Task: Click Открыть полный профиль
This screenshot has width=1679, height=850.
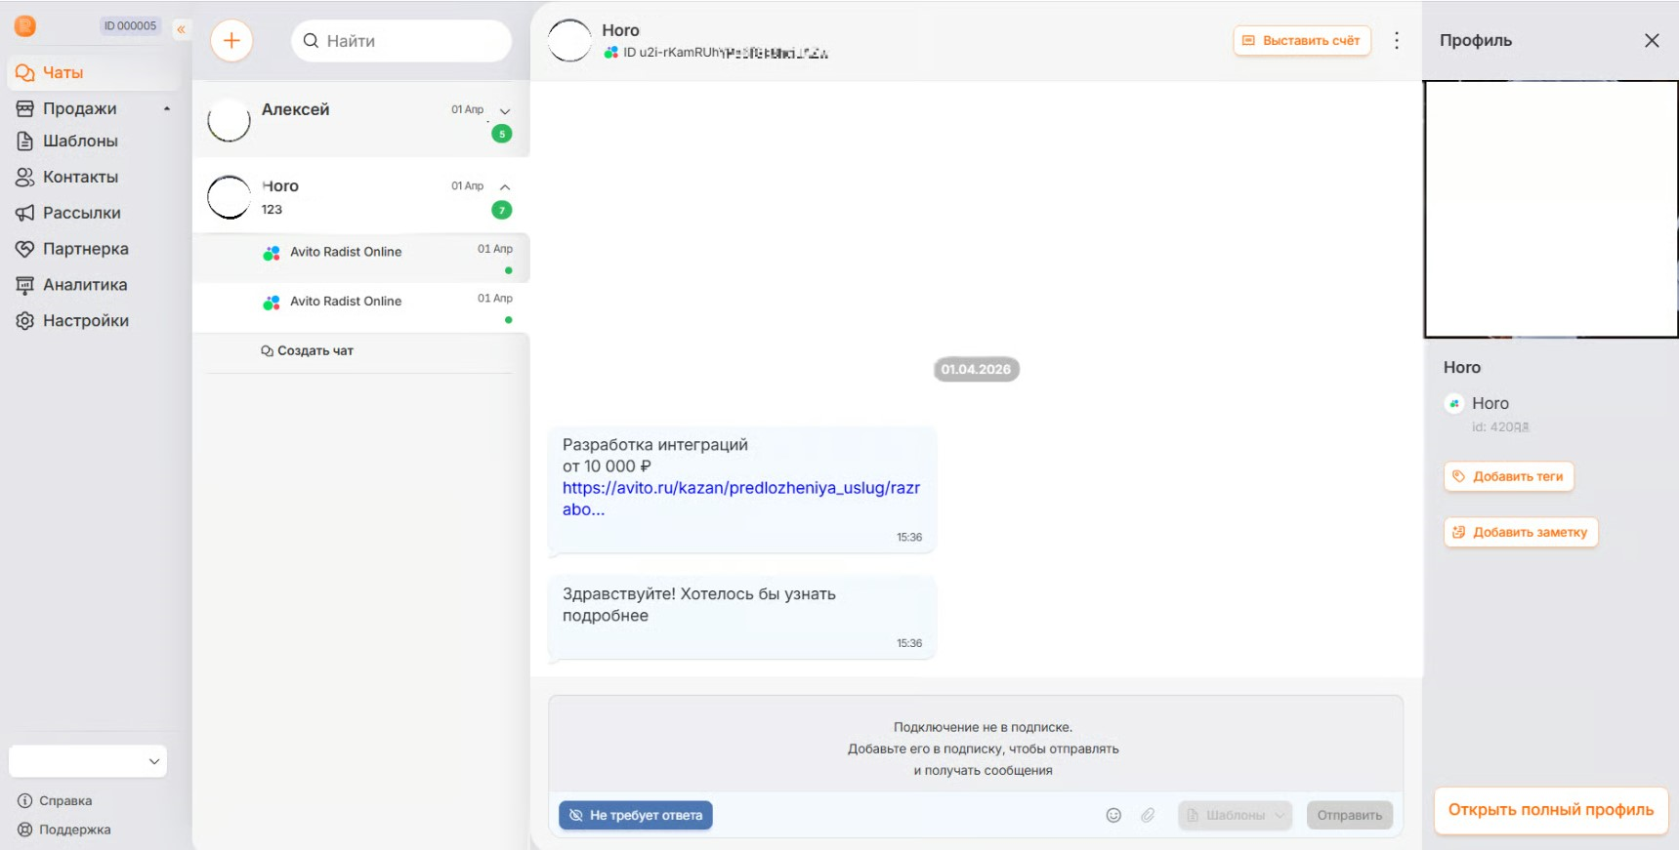Action: (x=1551, y=811)
